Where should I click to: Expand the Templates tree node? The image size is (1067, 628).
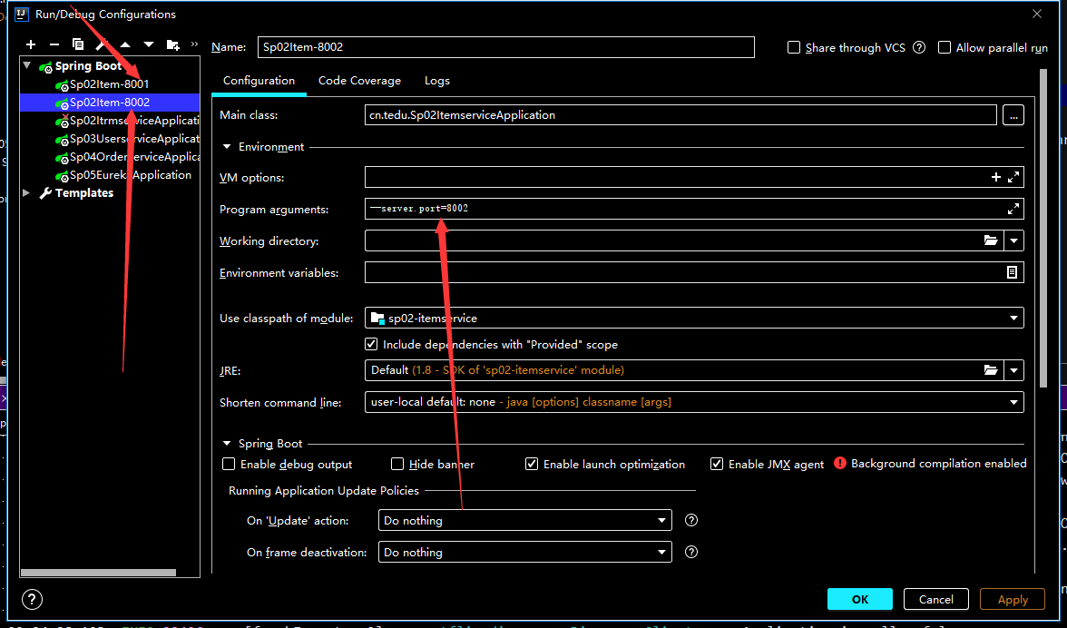[26, 193]
